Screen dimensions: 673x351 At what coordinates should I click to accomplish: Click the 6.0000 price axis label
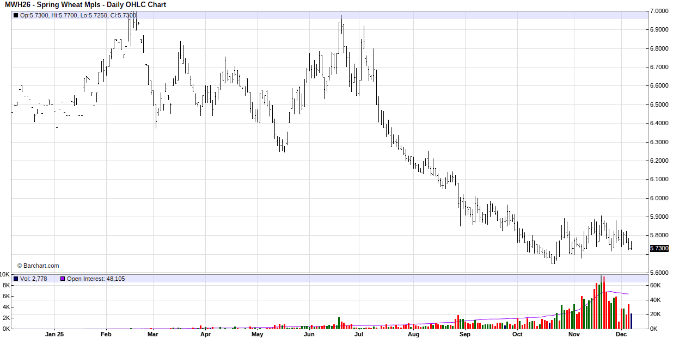pos(659,198)
